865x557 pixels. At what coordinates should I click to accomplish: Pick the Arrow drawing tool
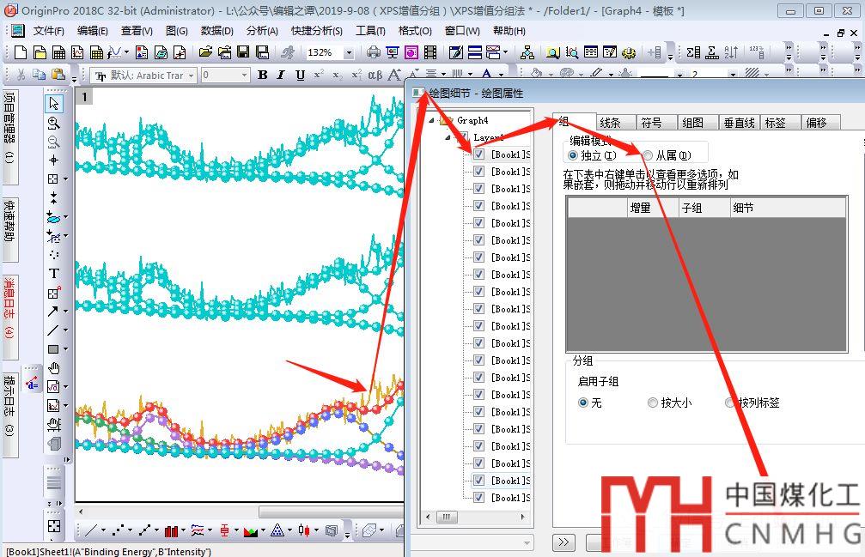pyautogui.click(x=54, y=311)
